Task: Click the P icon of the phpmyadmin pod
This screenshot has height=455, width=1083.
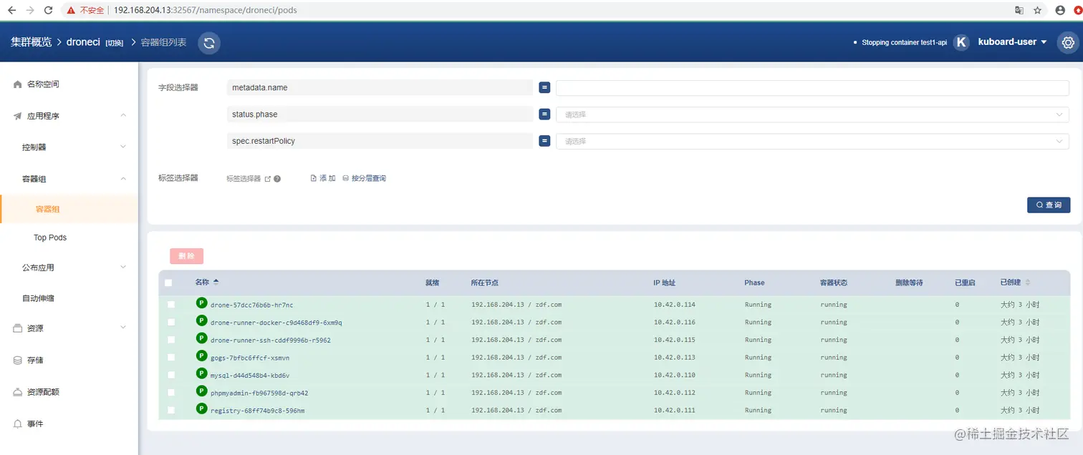Action: (x=201, y=391)
